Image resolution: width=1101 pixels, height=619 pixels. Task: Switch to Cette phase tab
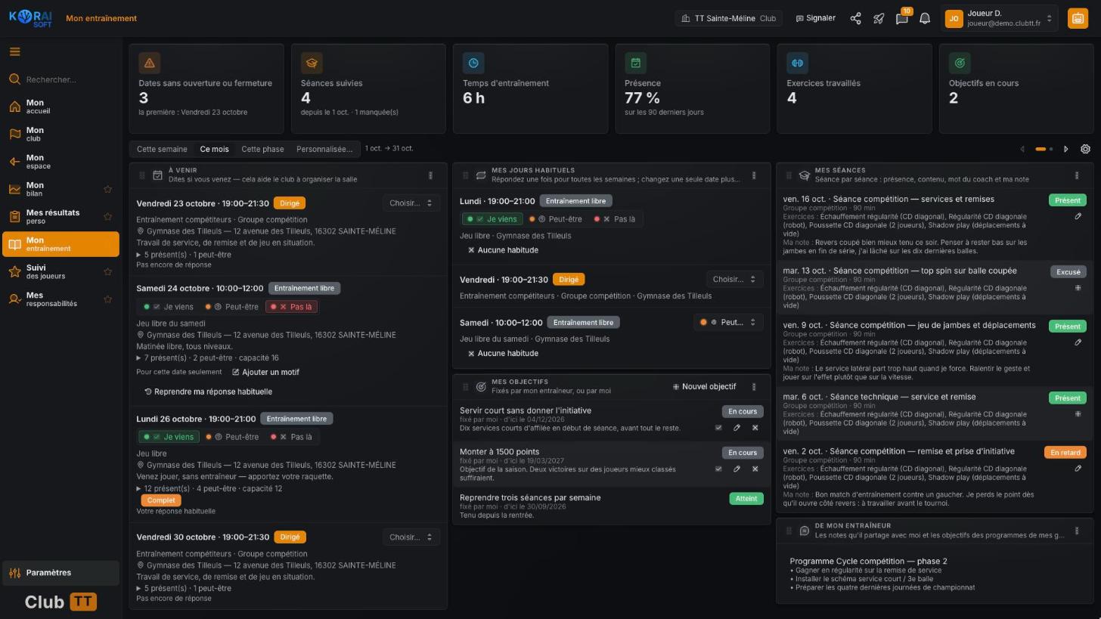point(262,149)
